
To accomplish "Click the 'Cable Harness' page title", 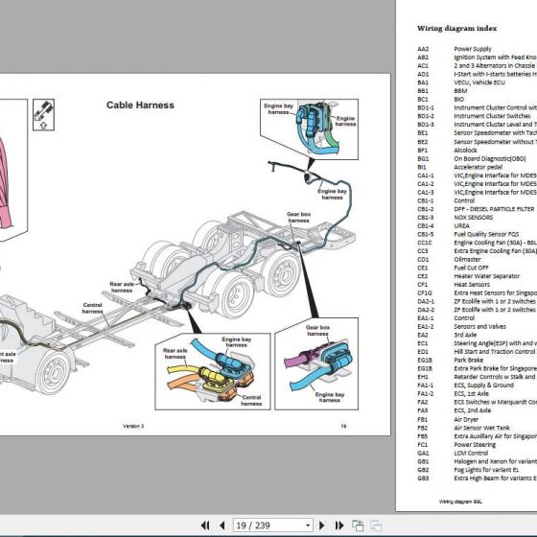I will coord(140,105).
